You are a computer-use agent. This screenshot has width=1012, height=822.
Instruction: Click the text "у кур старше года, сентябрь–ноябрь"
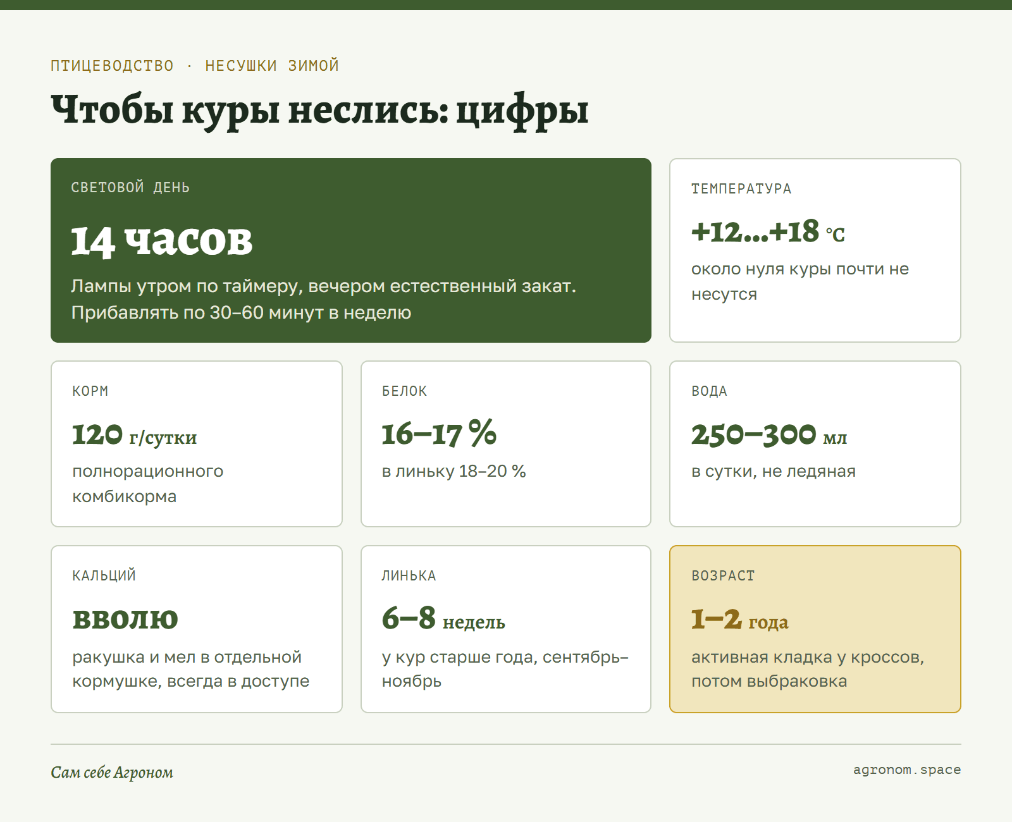[x=505, y=669]
